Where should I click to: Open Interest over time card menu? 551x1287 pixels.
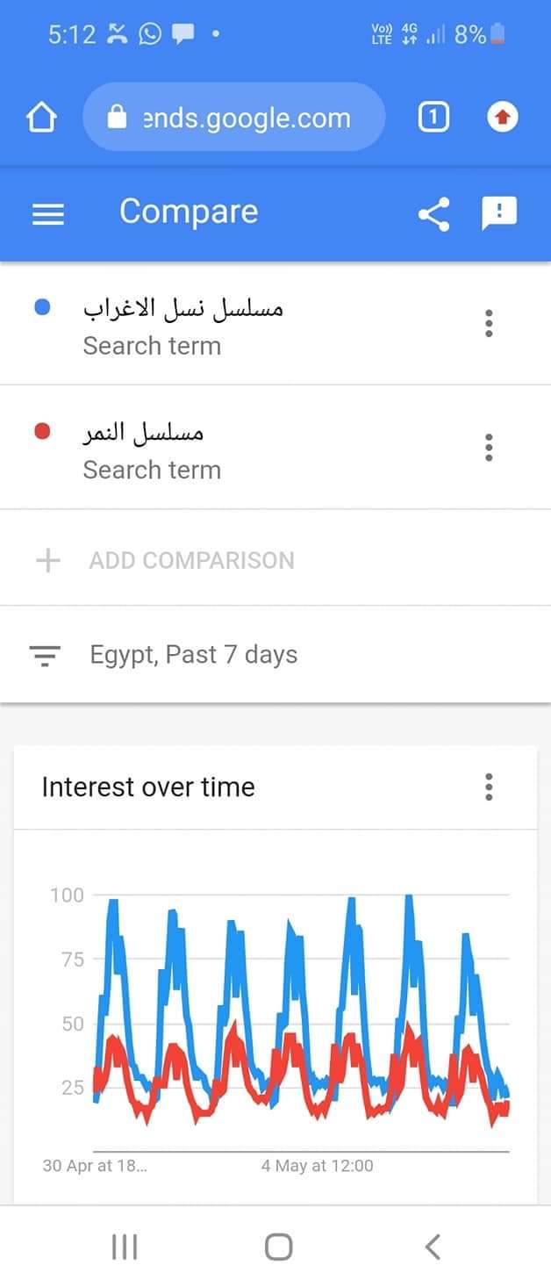tap(489, 787)
